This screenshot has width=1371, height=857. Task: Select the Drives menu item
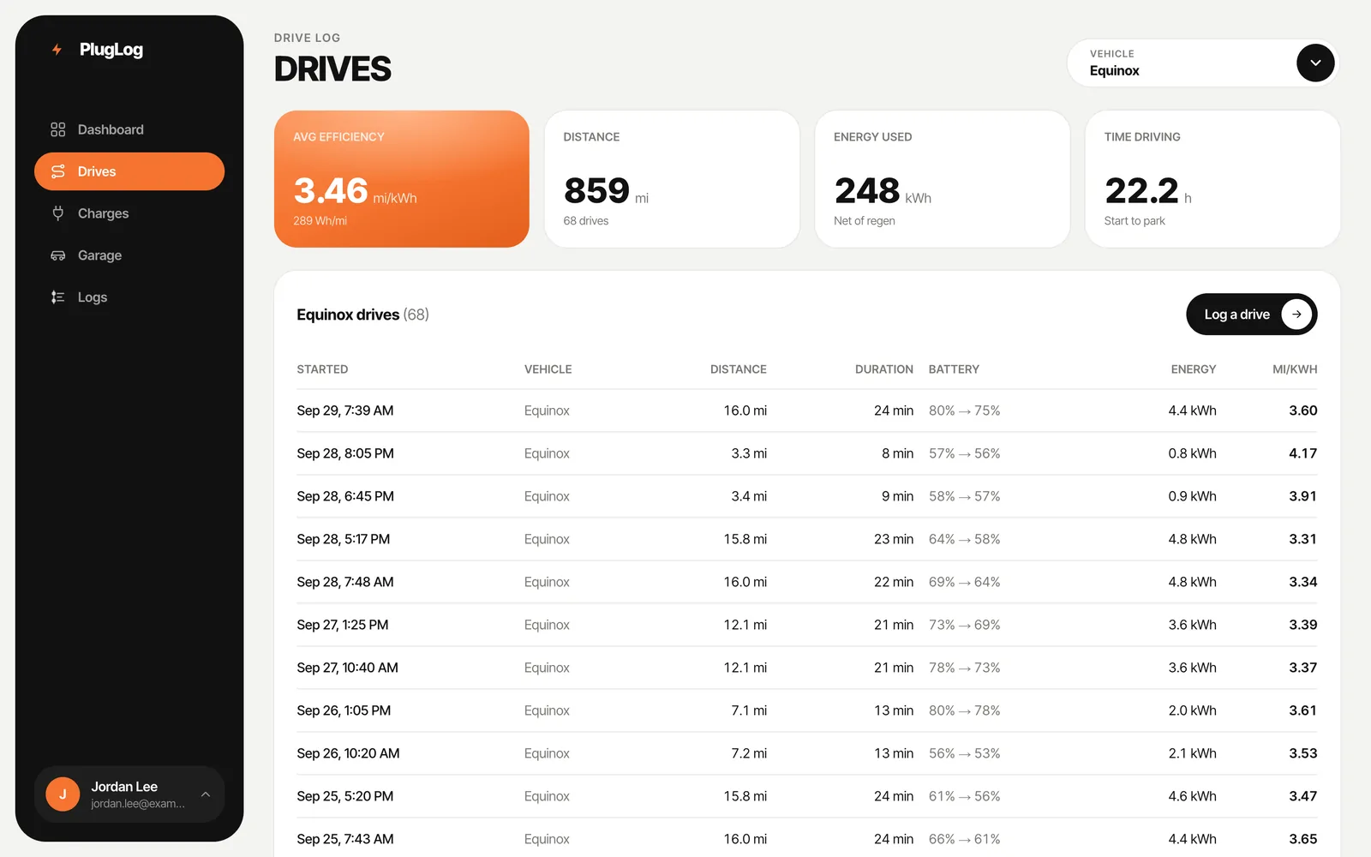point(129,171)
